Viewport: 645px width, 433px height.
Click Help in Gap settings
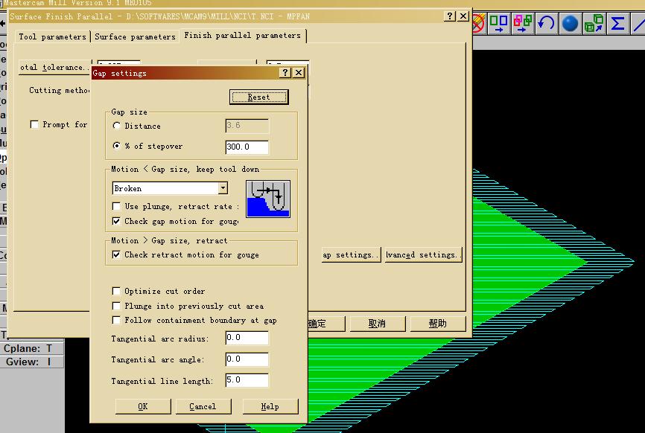270,406
